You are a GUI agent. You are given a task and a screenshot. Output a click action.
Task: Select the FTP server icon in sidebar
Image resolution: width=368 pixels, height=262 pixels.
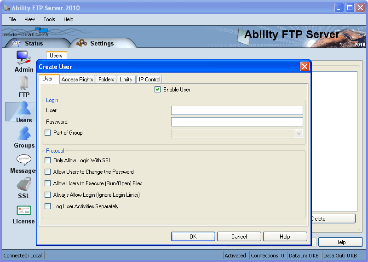[x=23, y=83]
